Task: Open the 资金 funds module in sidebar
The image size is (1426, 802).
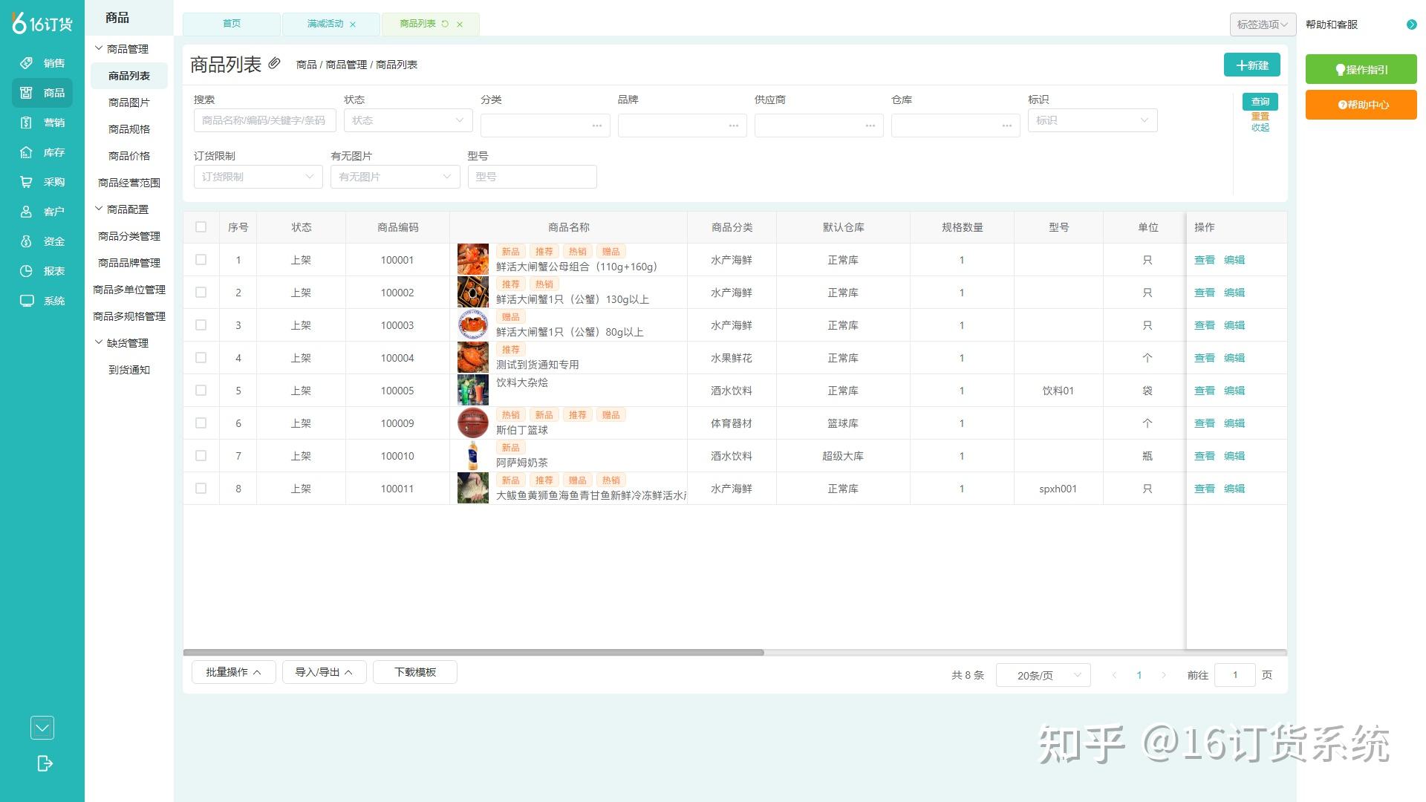Action: click(x=42, y=241)
